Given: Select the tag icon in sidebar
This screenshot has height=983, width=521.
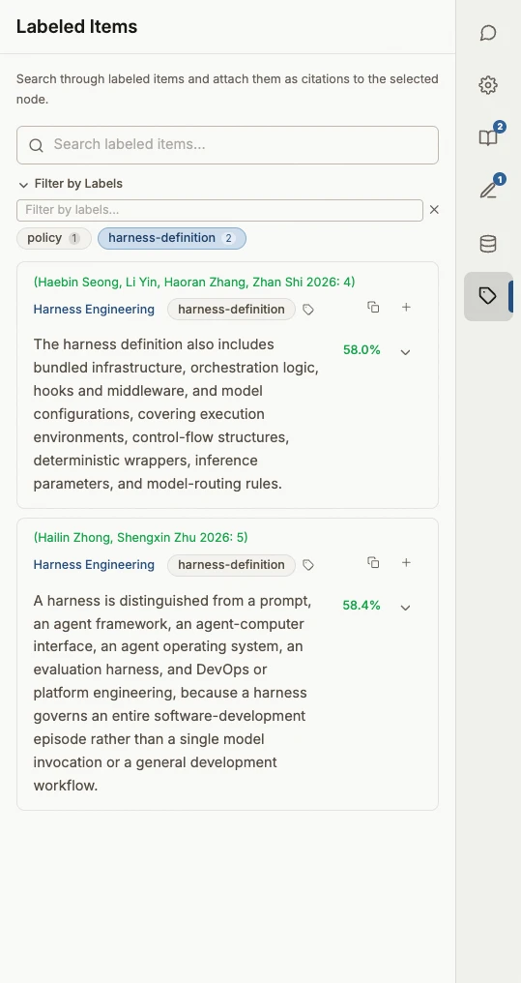Looking at the screenshot, I should click(488, 296).
